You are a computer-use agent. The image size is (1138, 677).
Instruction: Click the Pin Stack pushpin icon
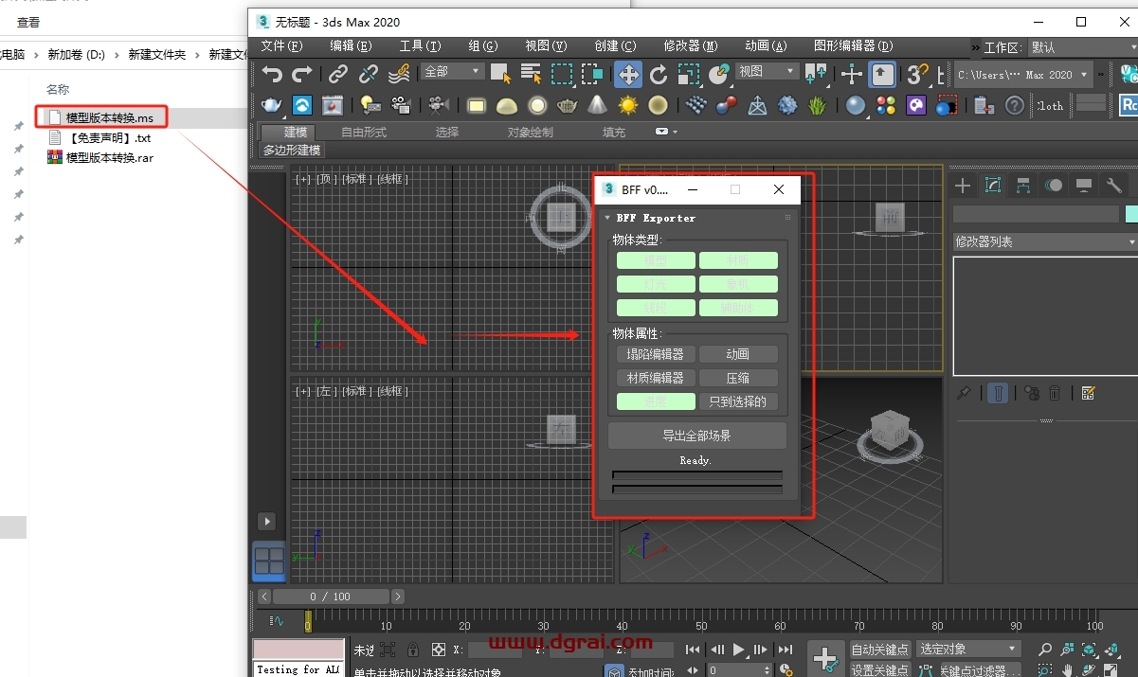point(964,393)
